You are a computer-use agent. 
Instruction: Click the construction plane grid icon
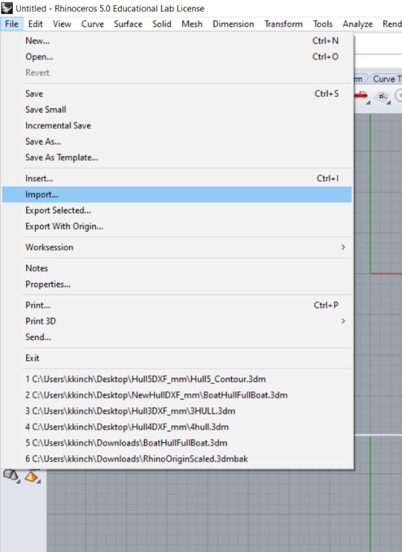click(x=381, y=96)
